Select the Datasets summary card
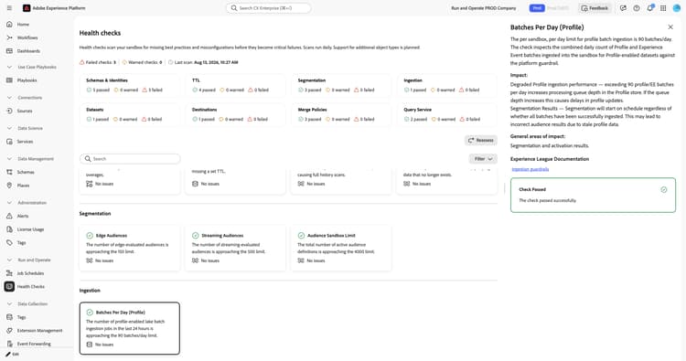 [x=130, y=114]
